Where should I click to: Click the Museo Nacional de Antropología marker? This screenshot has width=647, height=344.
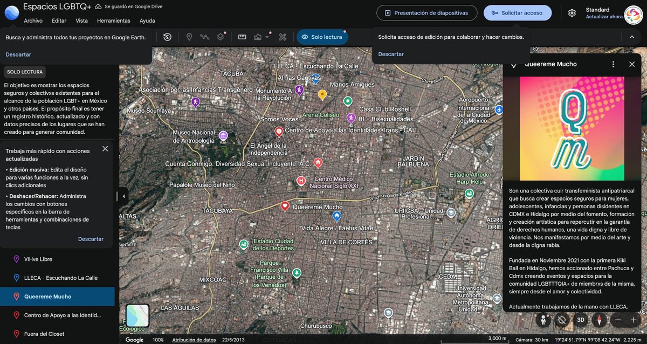pos(223,135)
